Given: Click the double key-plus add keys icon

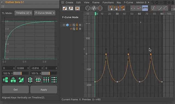Looking at the screenshot, I should (x=116, y=8).
